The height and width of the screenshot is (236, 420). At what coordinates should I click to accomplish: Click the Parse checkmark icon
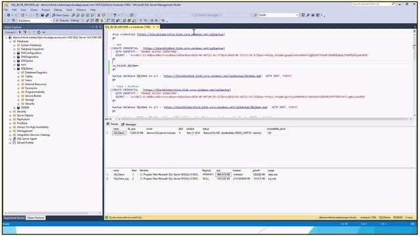click(x=87, y=20)
